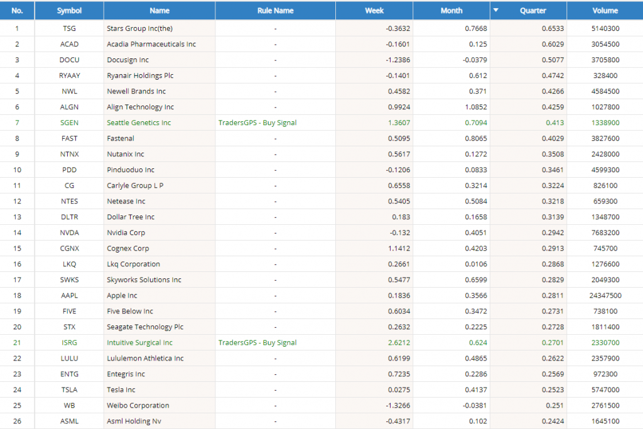Open ISRG symbol link in green

click(x=69, y=343)
